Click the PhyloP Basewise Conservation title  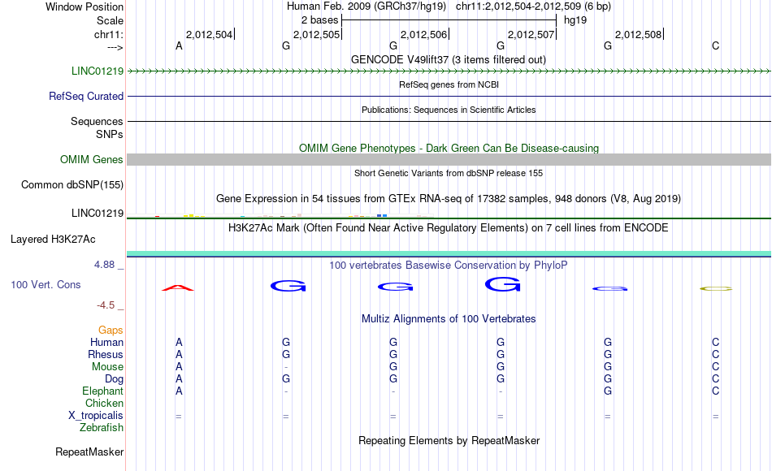449,265
